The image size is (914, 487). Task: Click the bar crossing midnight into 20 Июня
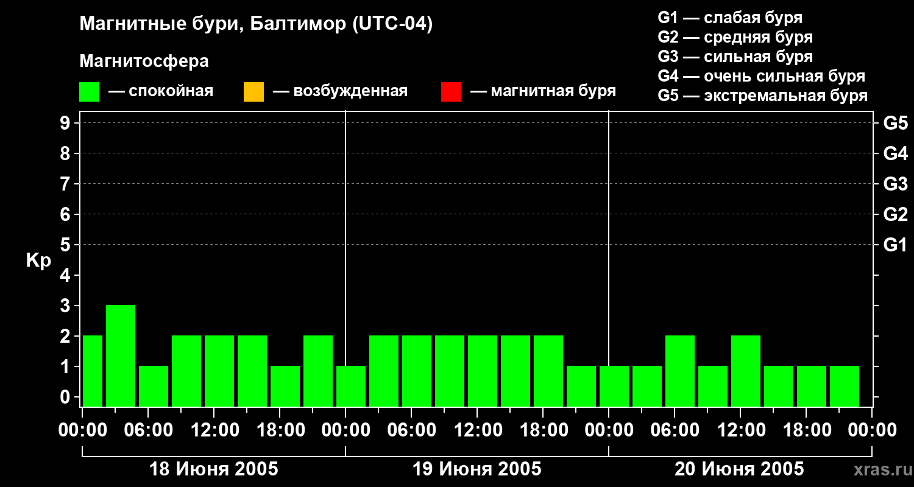coord(614,386)
